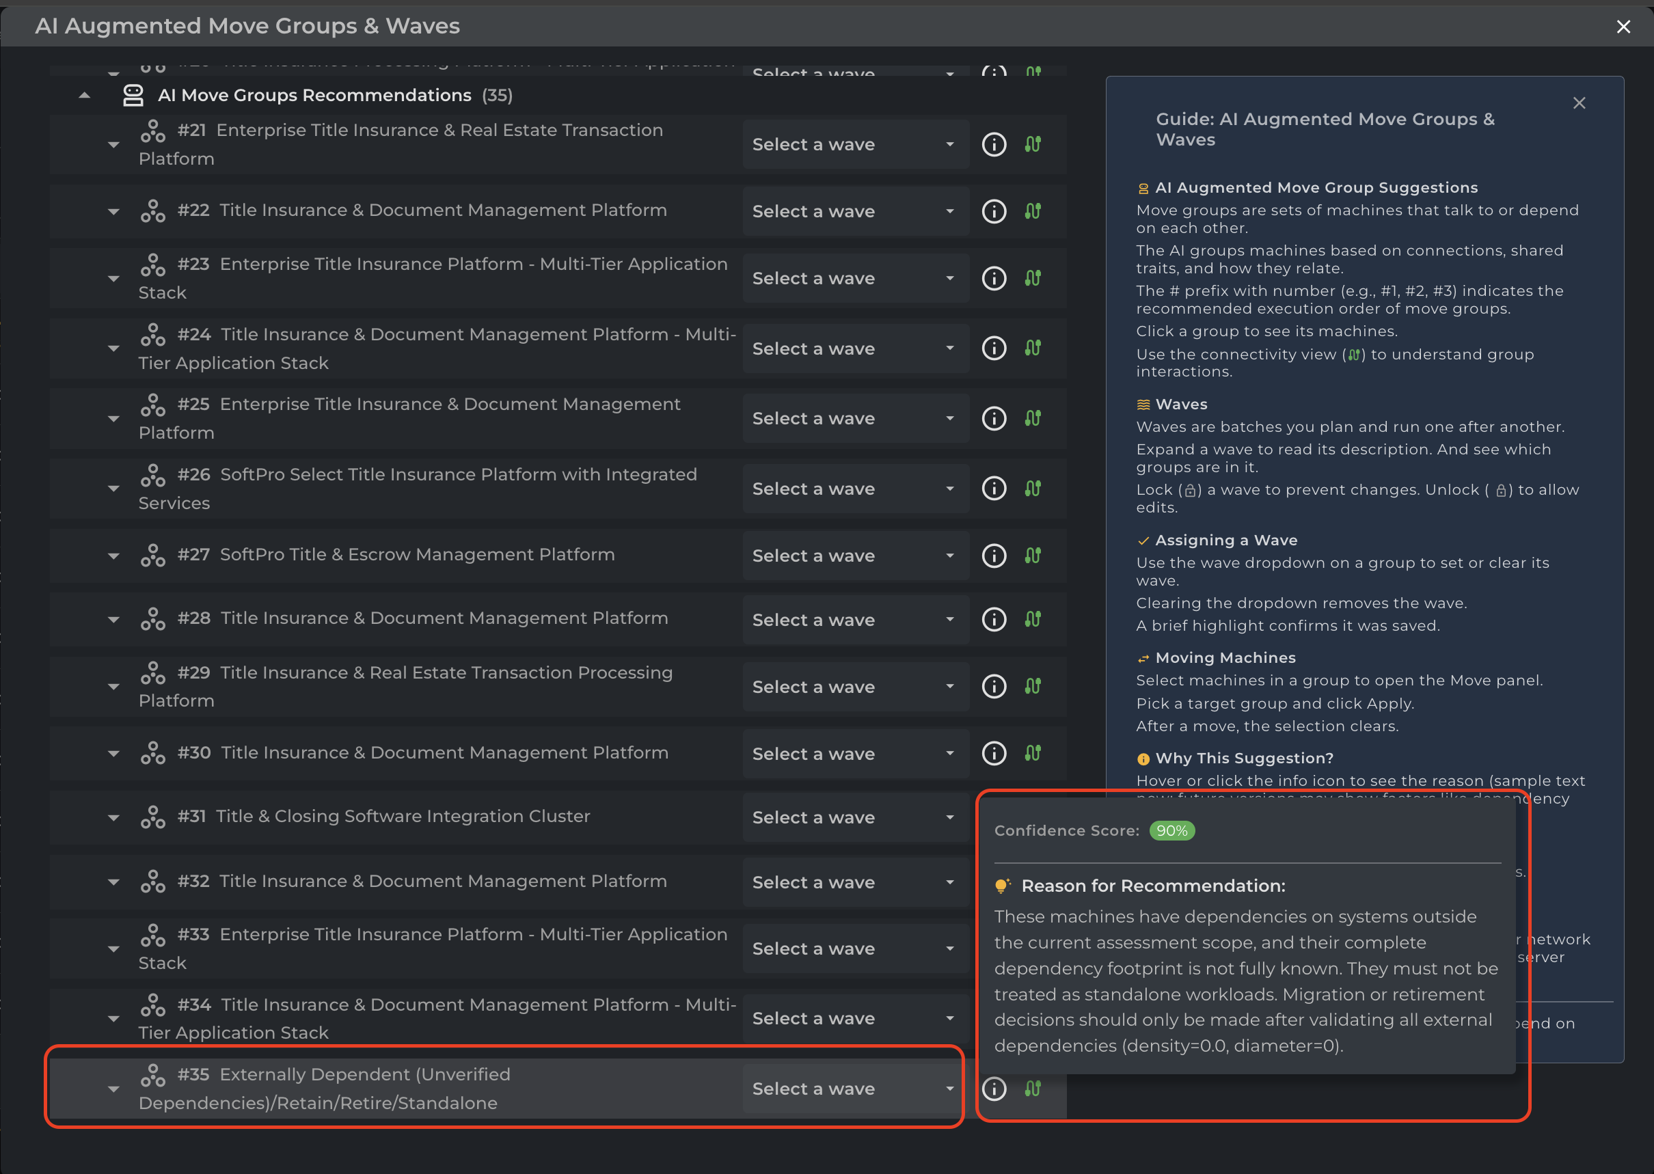Click the 90% confidence score badge
Viewport: 1654px width, 1174px height.
1172,831
